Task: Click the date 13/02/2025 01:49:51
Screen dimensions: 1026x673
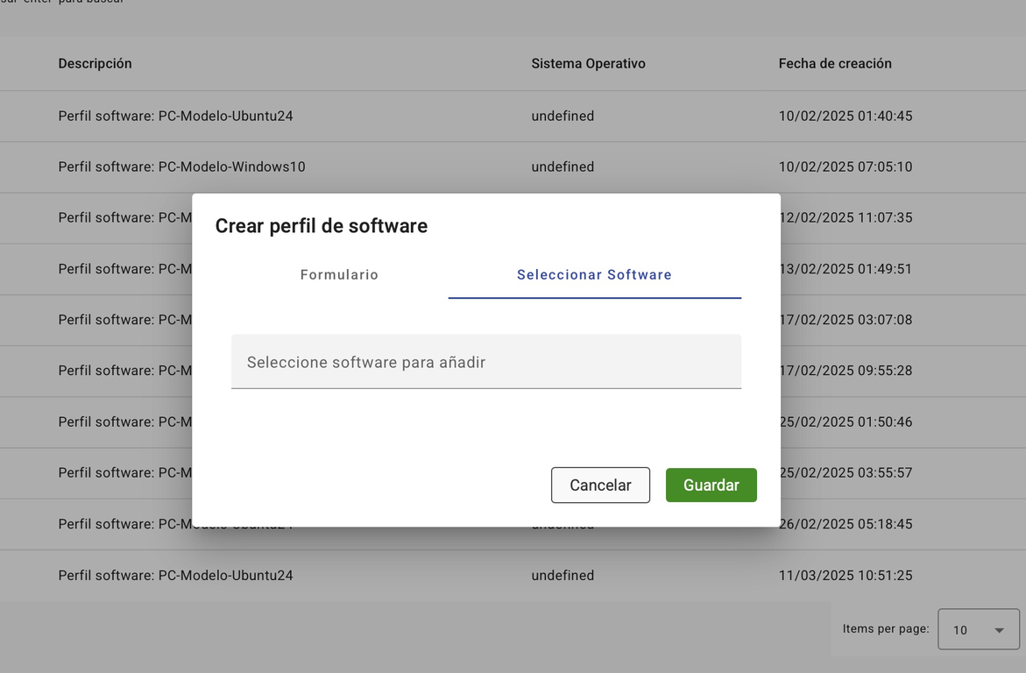Action: [x=847, y=269]
